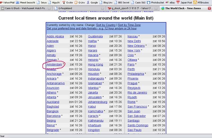Close the g_shock_sjors Yahoo tab
The width and height of the screenshot is (212, 138).
click(x=156, y=8)
